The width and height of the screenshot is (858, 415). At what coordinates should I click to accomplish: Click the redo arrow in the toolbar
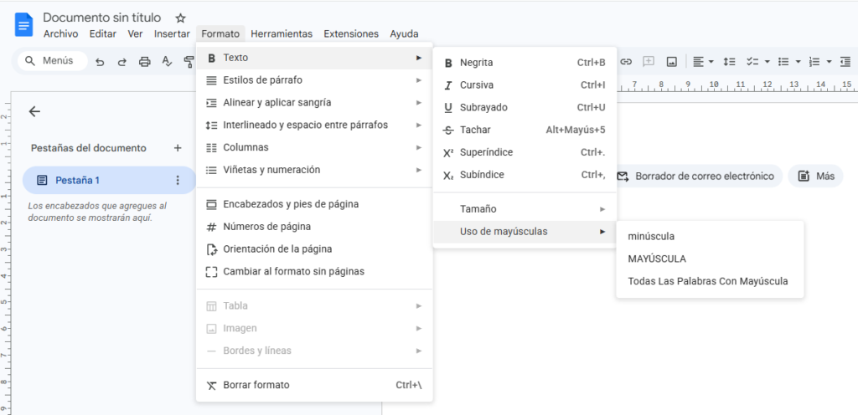tap(122, 62)
